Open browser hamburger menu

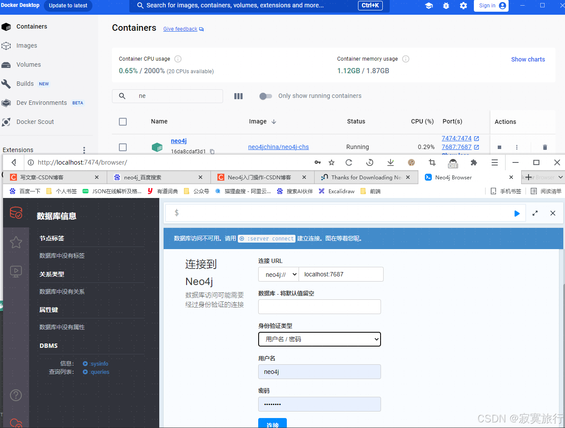click(x=495, y=162)
